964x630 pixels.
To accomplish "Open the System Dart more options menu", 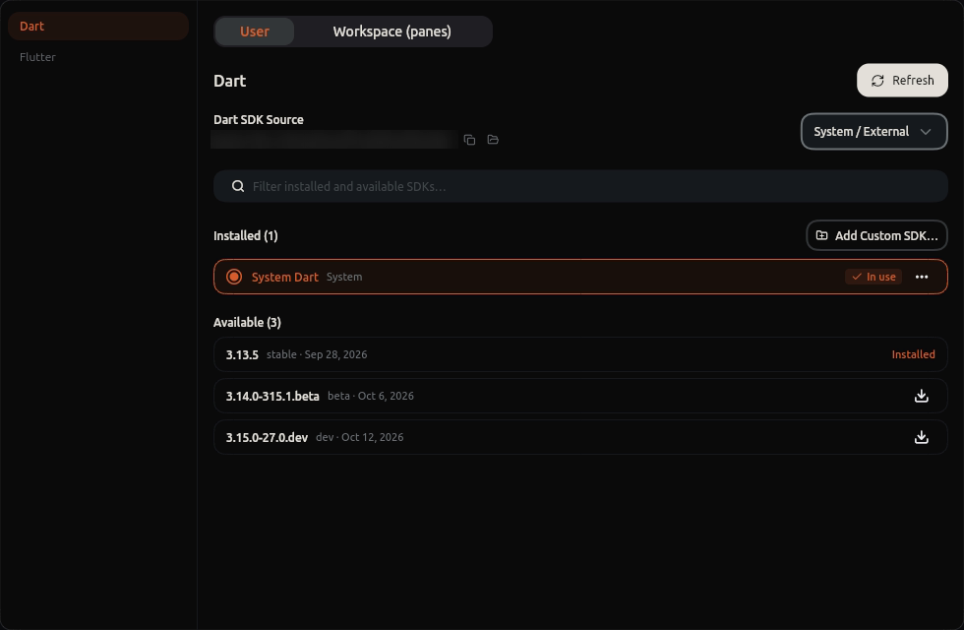I will click(922, 277).
